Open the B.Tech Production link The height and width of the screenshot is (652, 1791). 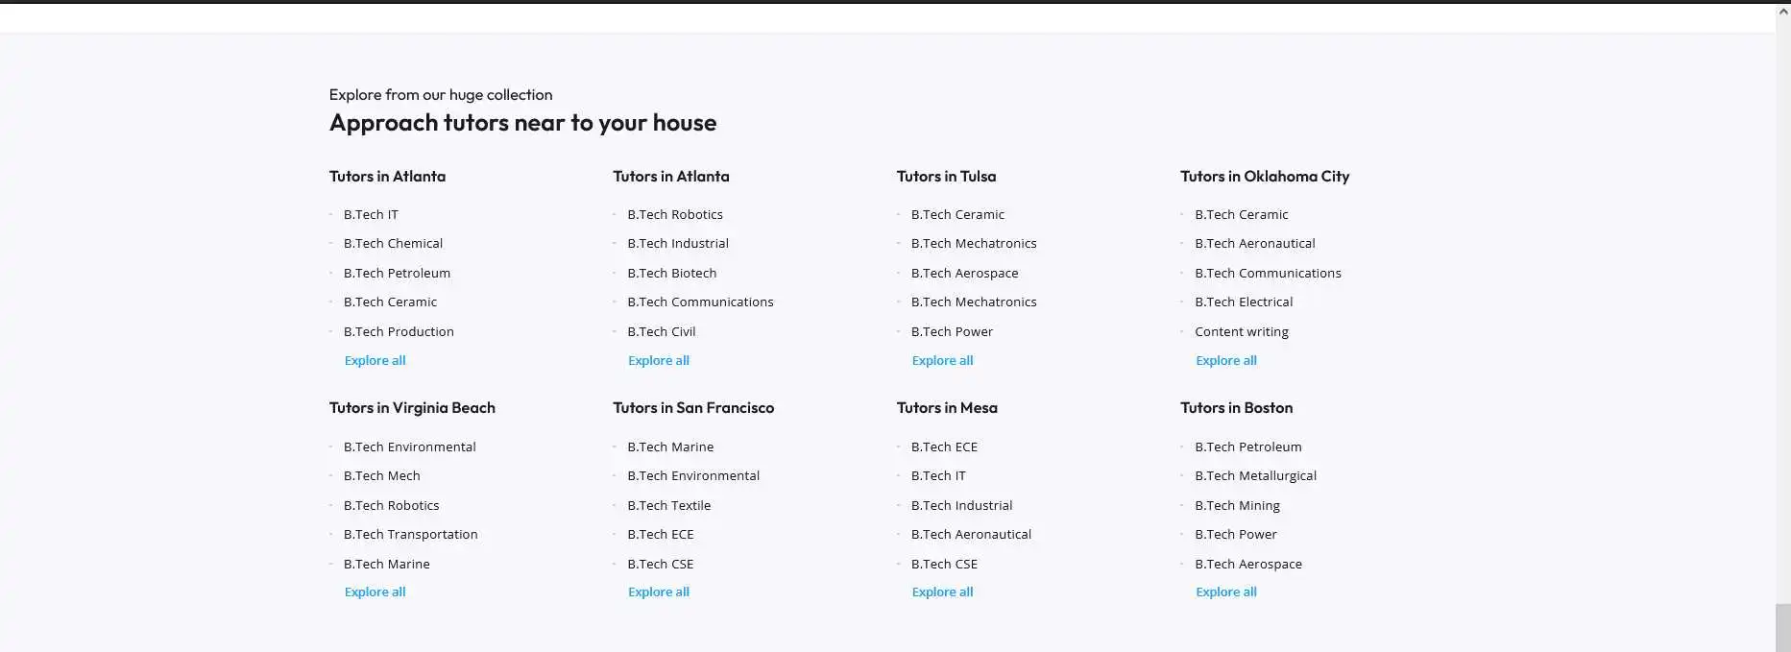click(x=399, y=331)
